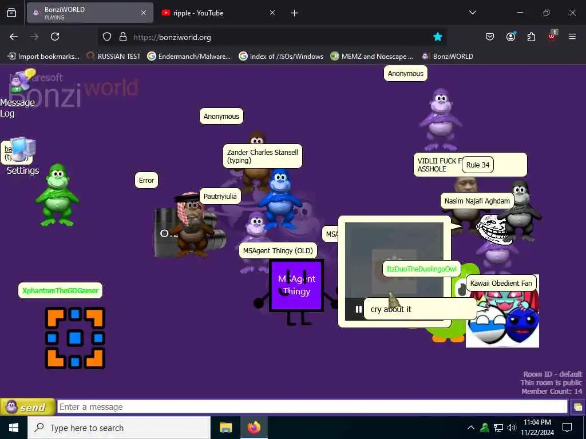The image size is (586, 439).
Task: Click the purple MSAgent Thingy square character
Action: [296, 286]
